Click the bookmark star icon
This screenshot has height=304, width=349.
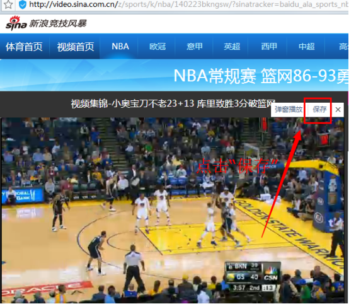[x=8, y=4]
